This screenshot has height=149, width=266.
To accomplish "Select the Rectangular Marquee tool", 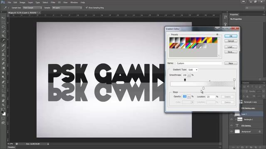I will (x=3, y=22).
